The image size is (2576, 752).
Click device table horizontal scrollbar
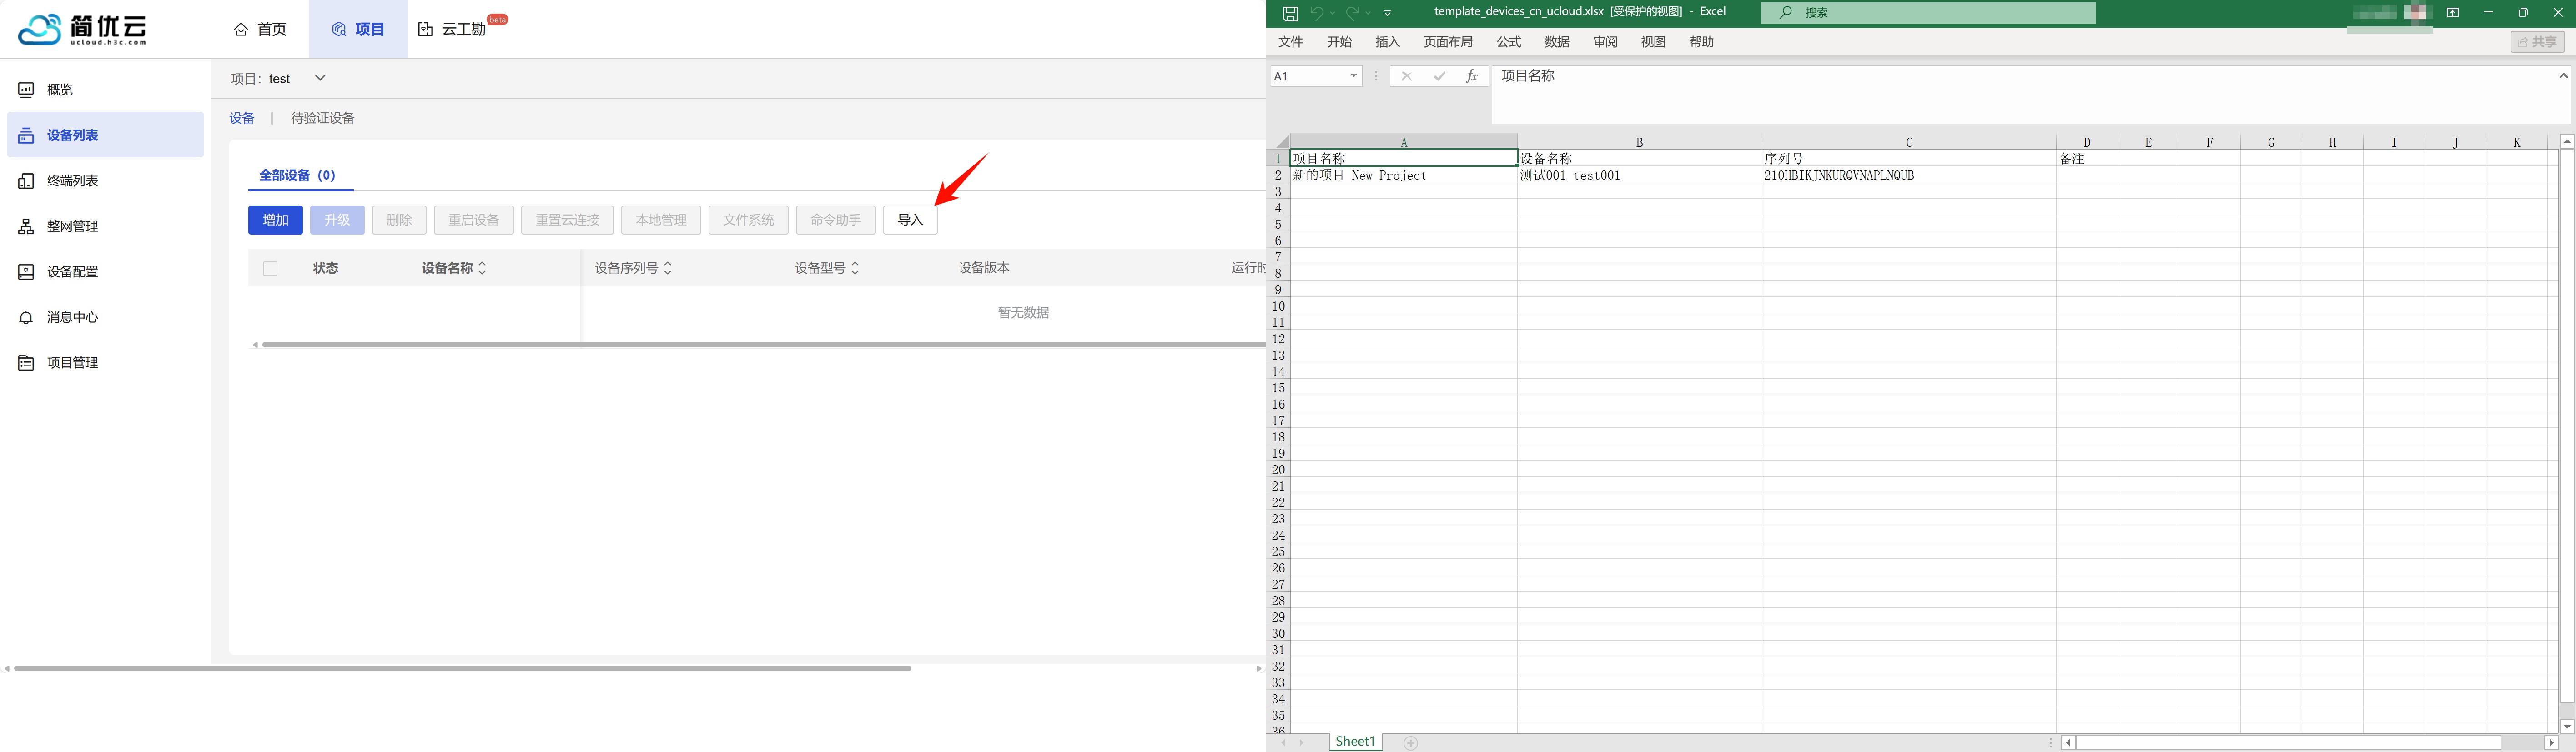[x=764, y=345]
